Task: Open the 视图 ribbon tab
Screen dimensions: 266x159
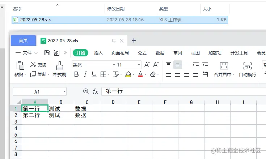Action: (x=195, y=53)
